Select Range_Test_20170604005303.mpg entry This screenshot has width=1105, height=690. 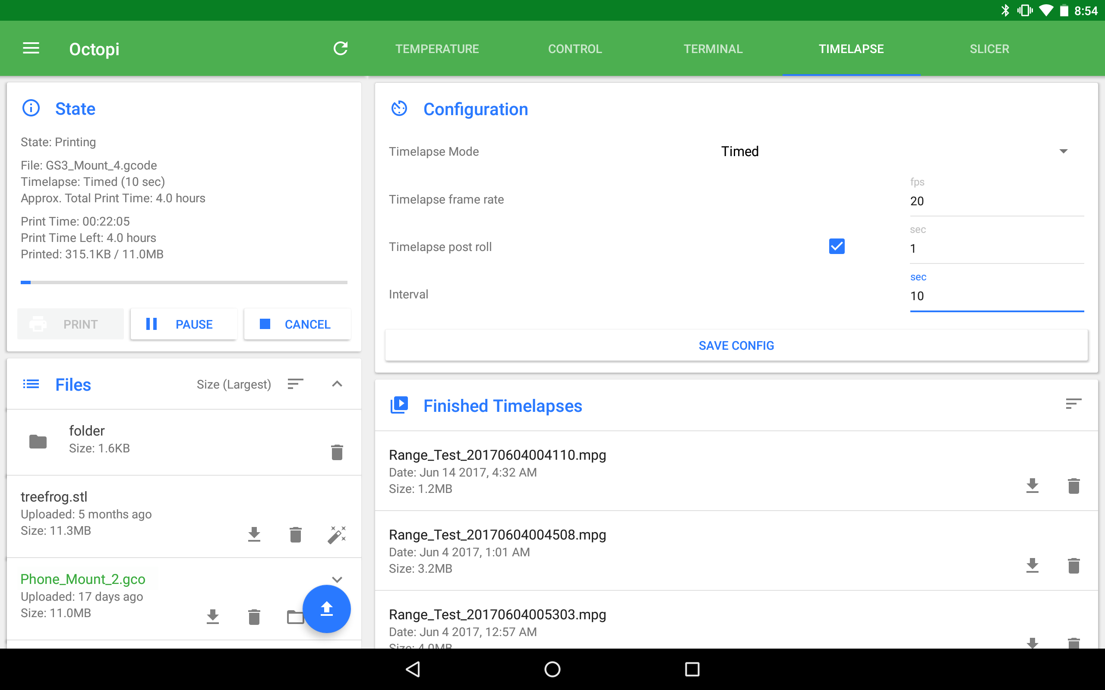[736, 620]
